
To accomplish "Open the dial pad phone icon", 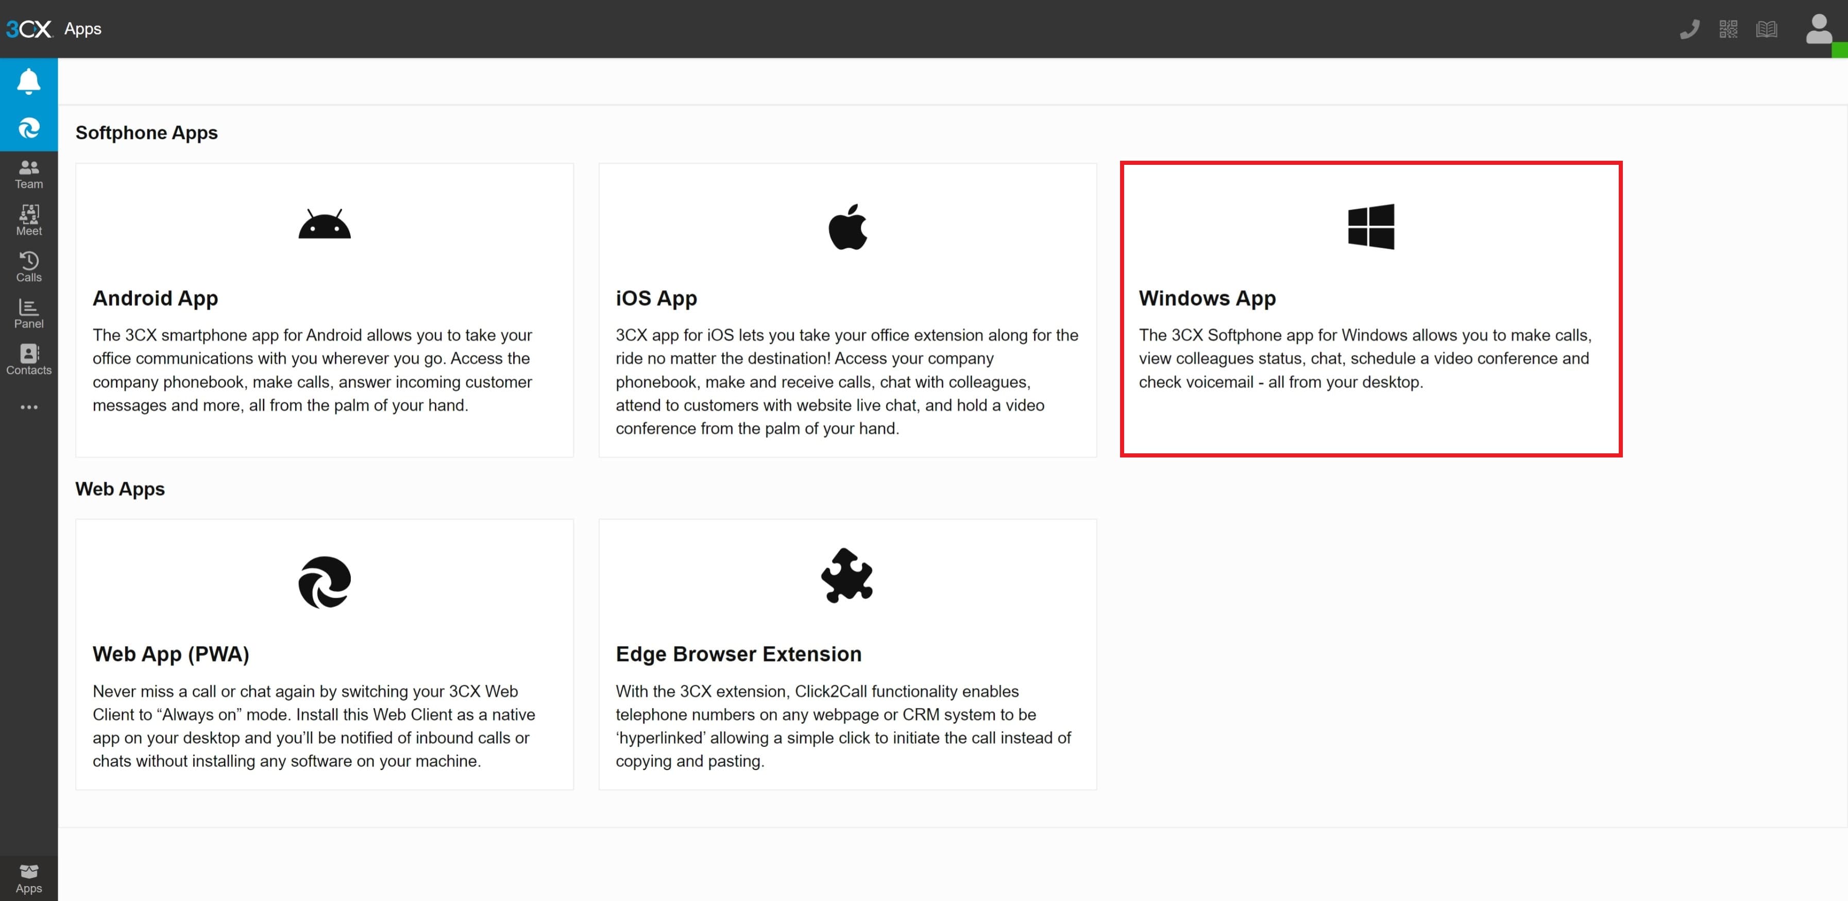I will pos(1689,29).
